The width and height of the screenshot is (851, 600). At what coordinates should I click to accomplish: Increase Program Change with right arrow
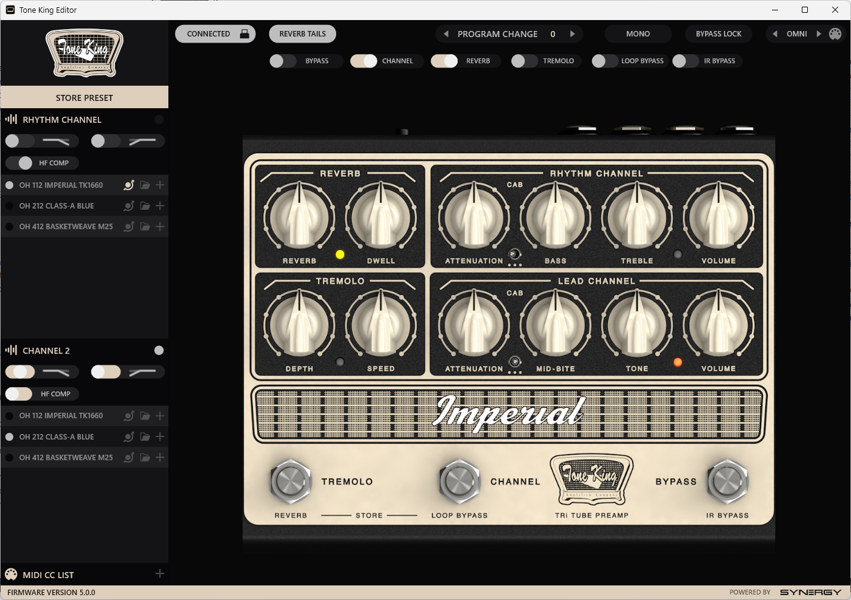click(573, 34)
